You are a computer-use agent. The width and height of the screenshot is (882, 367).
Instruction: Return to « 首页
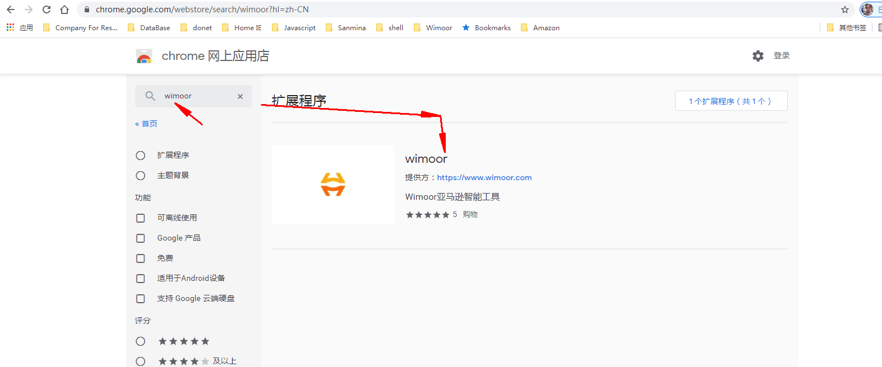point(146,124)
